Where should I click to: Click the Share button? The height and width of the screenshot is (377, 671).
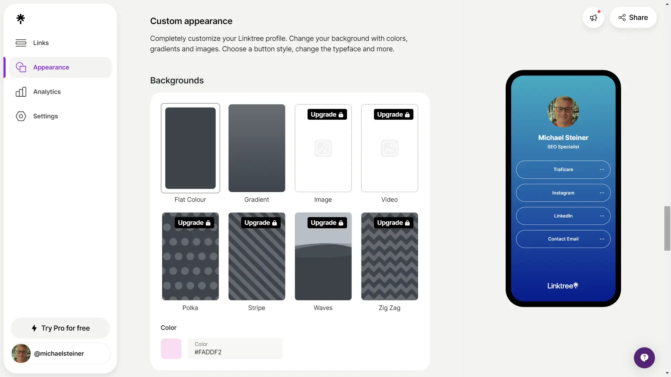coord(633,17)
